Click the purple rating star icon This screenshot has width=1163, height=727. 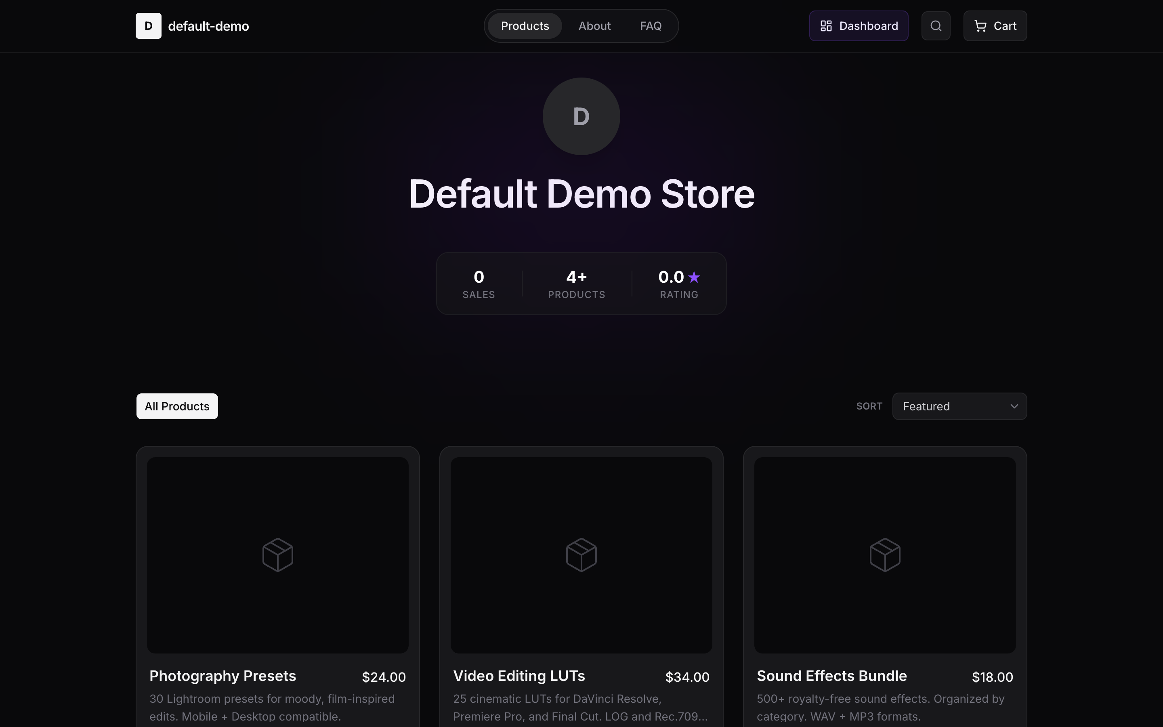(694, 277)
